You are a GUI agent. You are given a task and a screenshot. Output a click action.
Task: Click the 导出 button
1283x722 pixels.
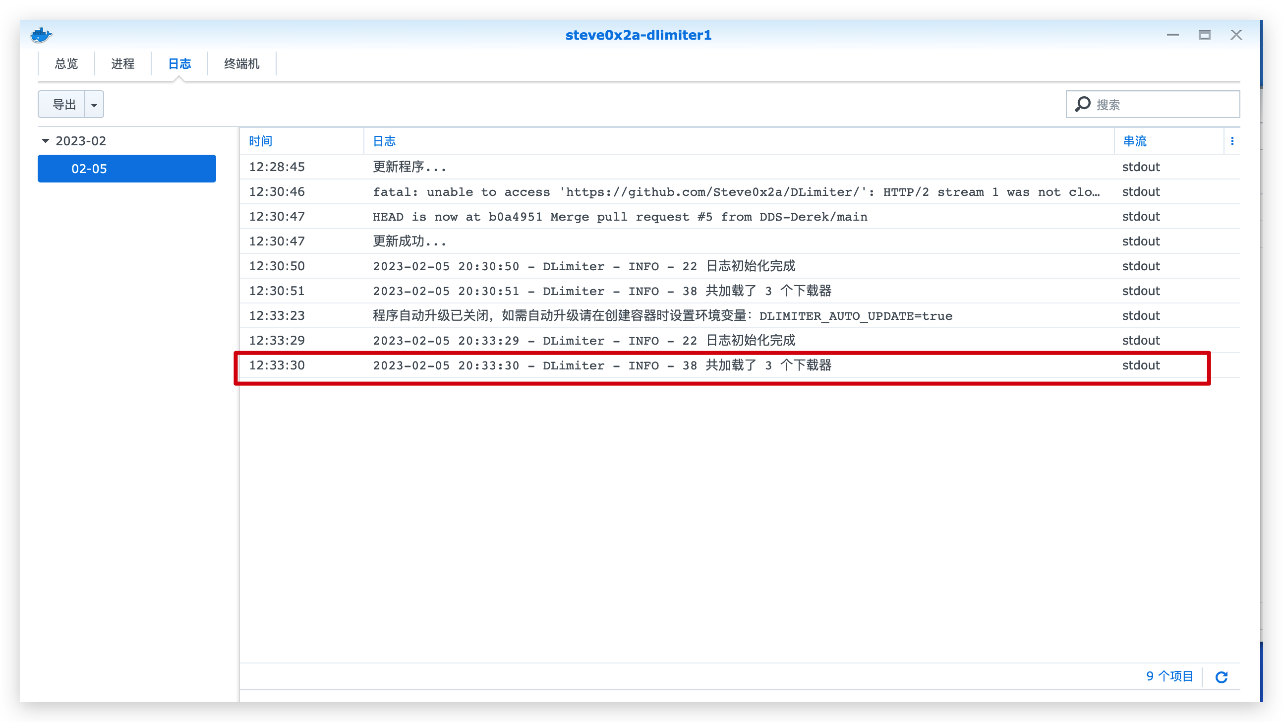pos(62,105)
